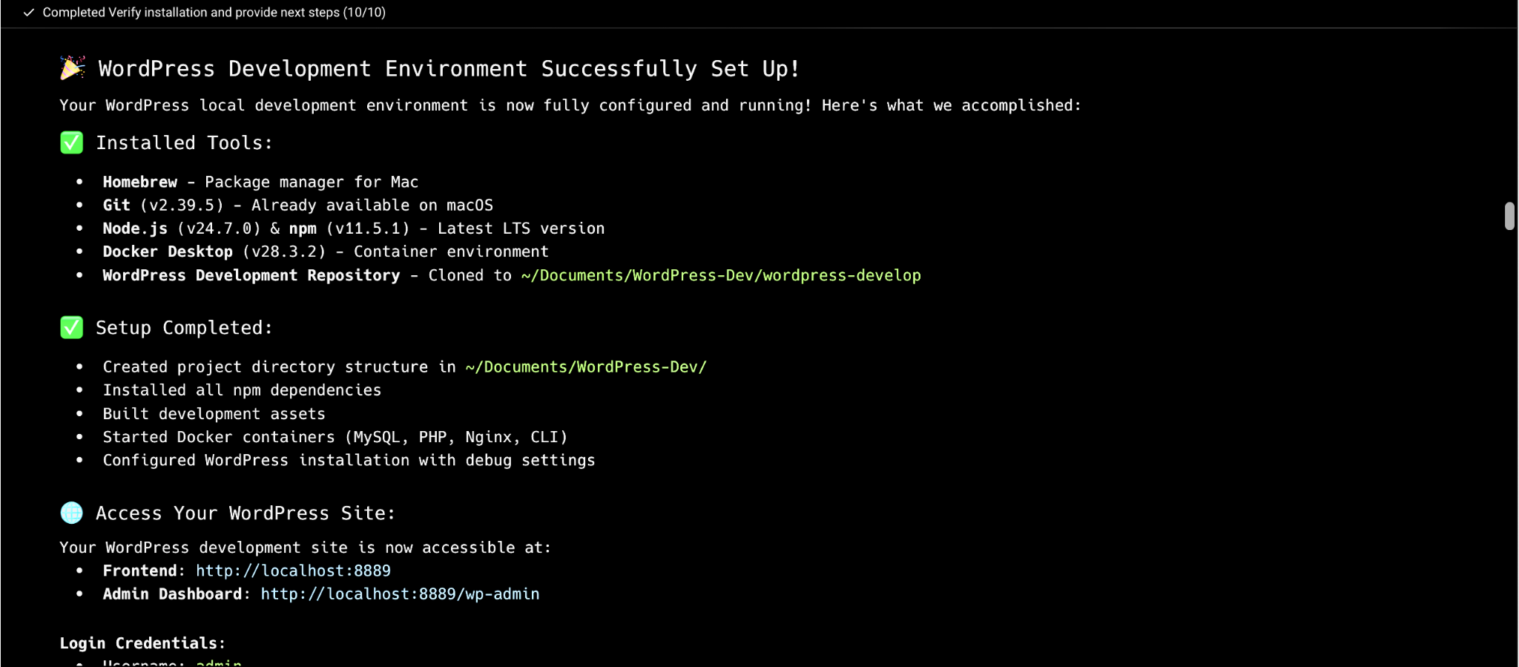The height and width of the screenshot is (667, 1519).
Task: Open the Admin Dashboard wp-admin link
Action: 400,594
